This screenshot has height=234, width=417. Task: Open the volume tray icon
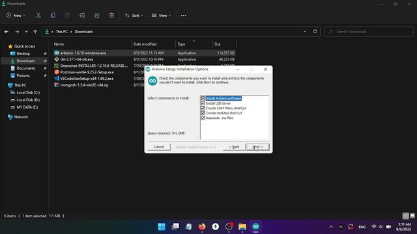[381, 227]
